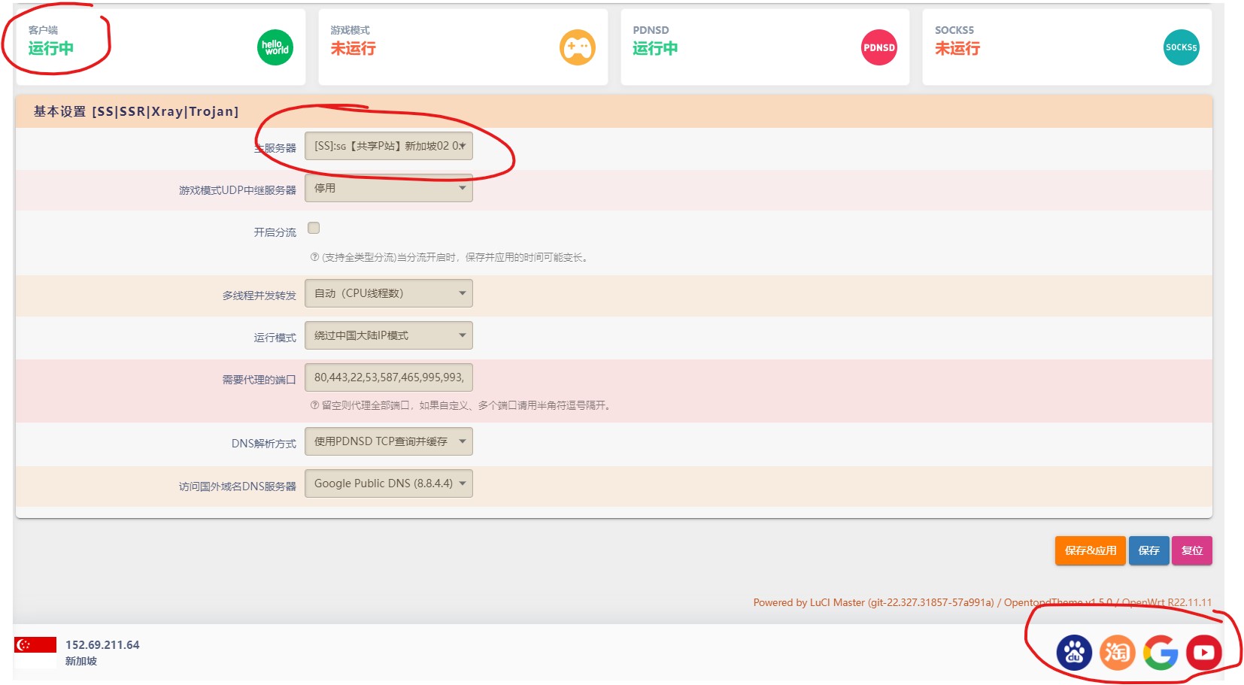Click the 新加坡 location label

coord(81,661)
